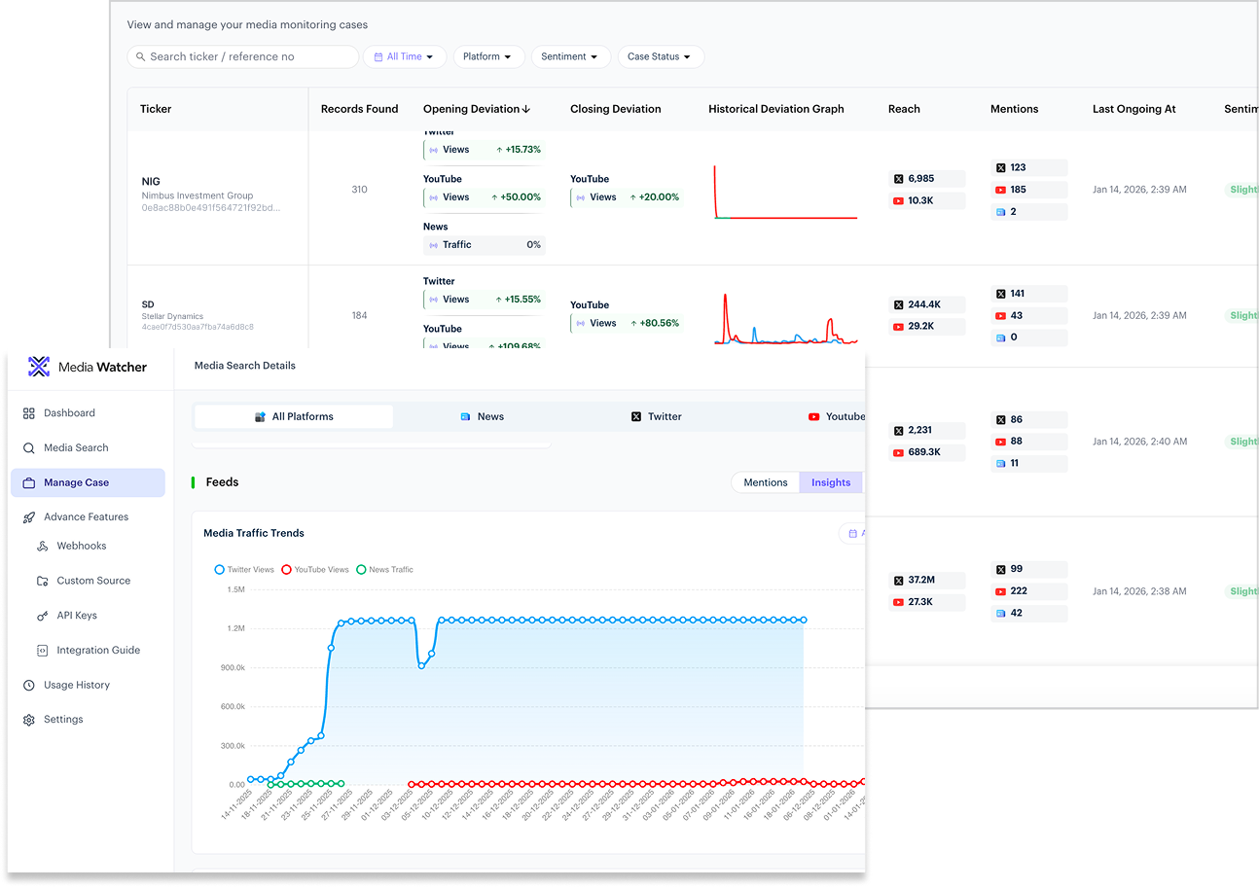
Task: Toggle the News Traffic chart legend
Action: pyautogui.click(x=384, y=570)
